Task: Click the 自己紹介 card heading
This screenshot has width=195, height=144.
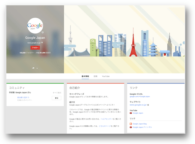Action: pyautogui.click(x=75, y=88)
